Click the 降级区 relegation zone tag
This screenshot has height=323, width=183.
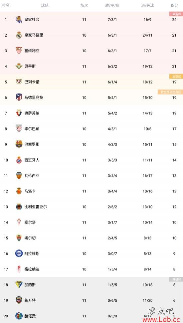pos(176,279)
